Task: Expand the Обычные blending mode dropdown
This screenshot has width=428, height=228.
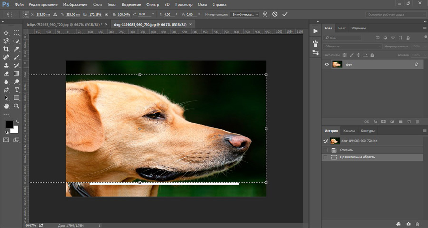Action: 352,47
